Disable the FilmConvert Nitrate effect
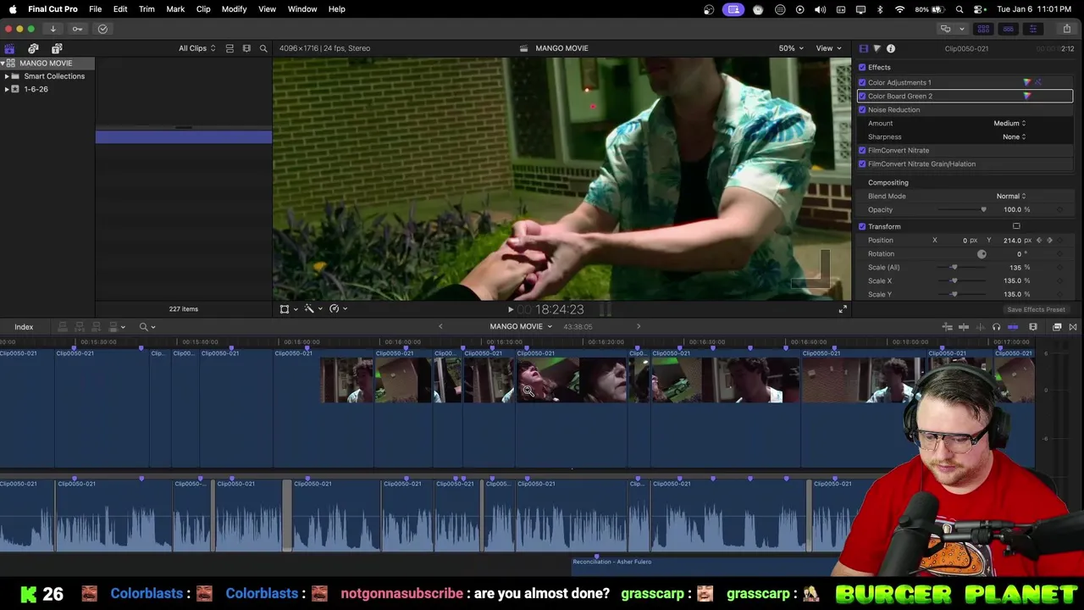1084x610 pixels. pos(862,150)
